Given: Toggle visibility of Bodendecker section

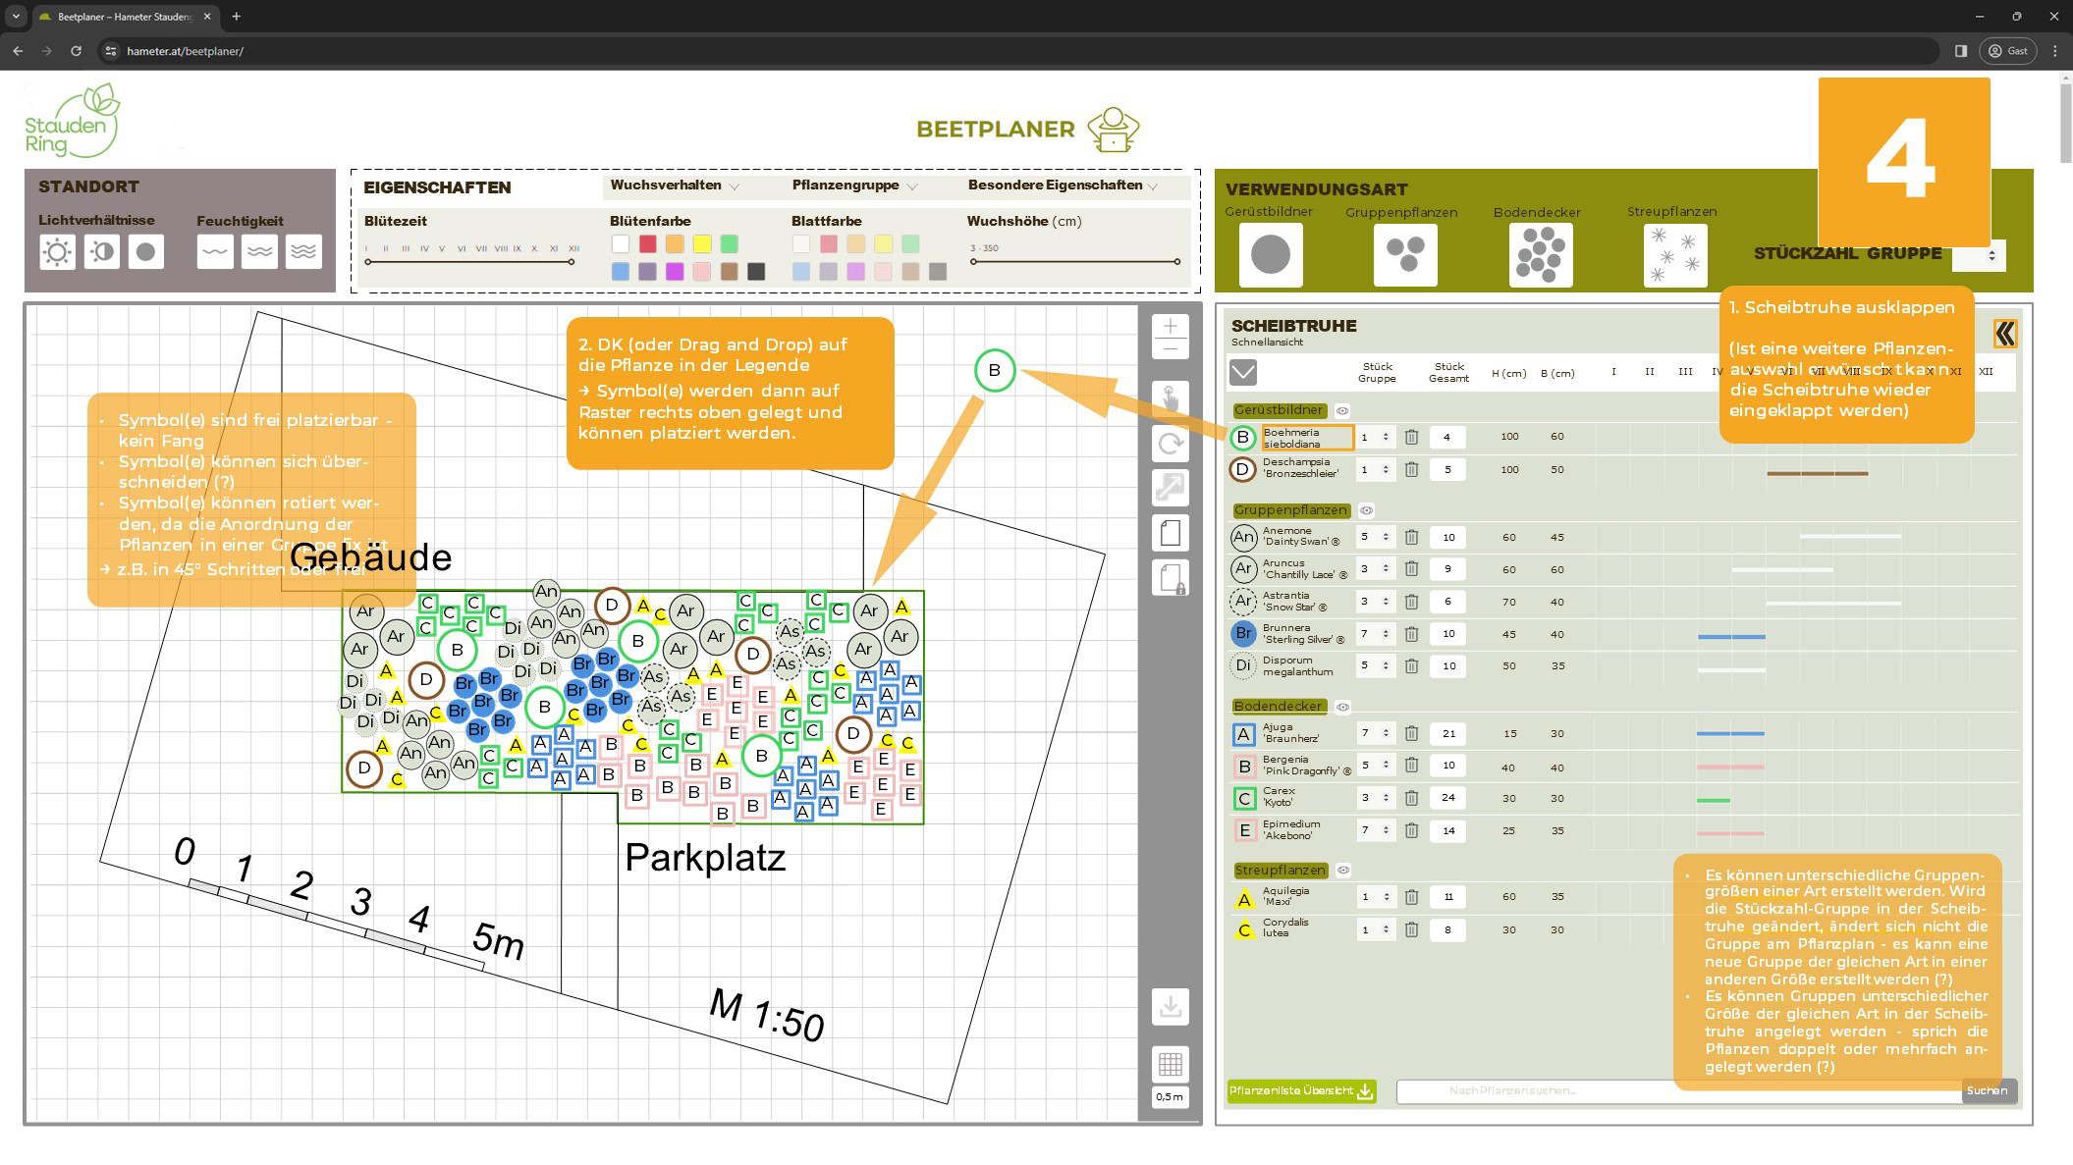Looking at the screenshot, I should 1343,707.
